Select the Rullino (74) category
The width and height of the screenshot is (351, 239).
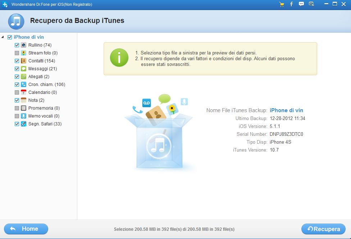40,45
